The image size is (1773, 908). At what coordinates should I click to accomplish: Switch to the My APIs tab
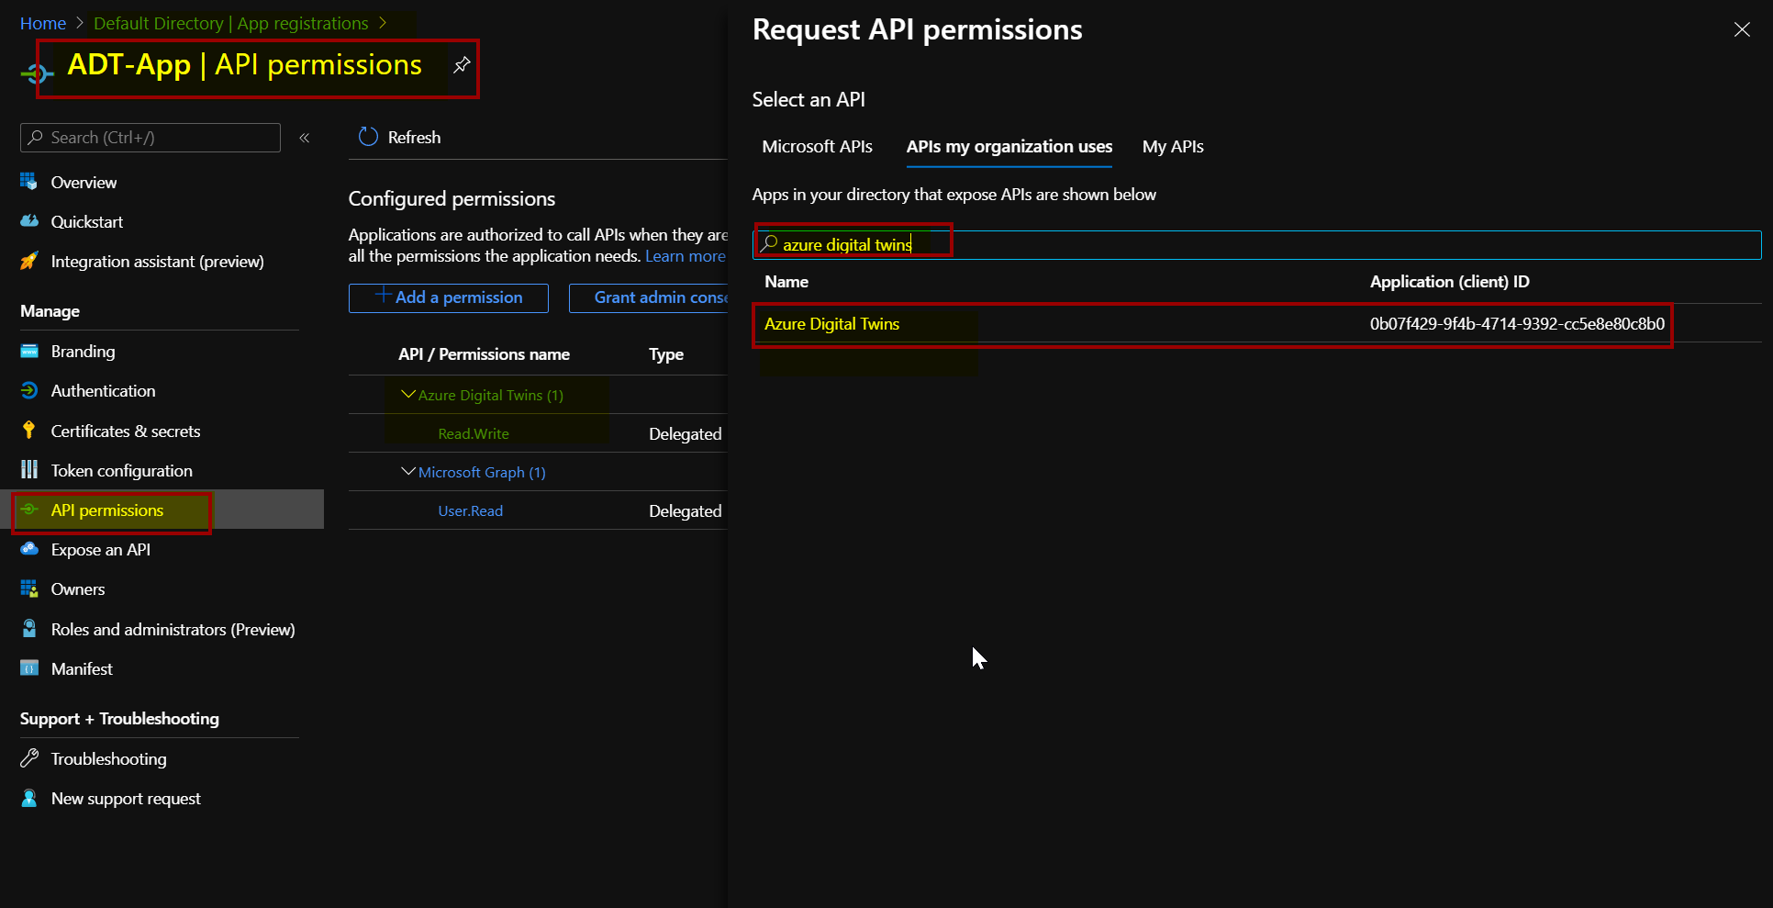tap(1173, 147)
